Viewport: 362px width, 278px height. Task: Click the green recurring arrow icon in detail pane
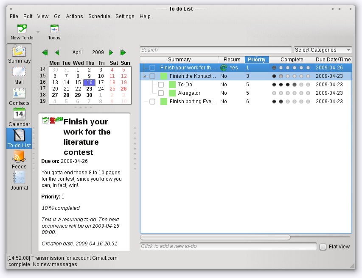click(59, 119)
